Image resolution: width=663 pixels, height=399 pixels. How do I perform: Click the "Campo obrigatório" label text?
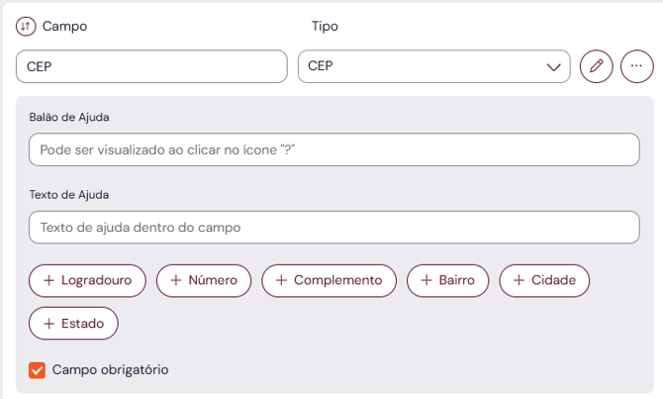(110, 370)
